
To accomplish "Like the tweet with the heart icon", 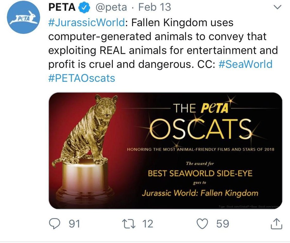I will coord(202,223).
